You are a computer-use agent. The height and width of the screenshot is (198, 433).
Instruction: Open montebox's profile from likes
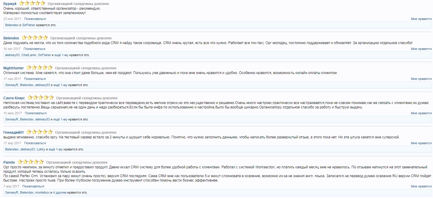click(x=42, y=192)
